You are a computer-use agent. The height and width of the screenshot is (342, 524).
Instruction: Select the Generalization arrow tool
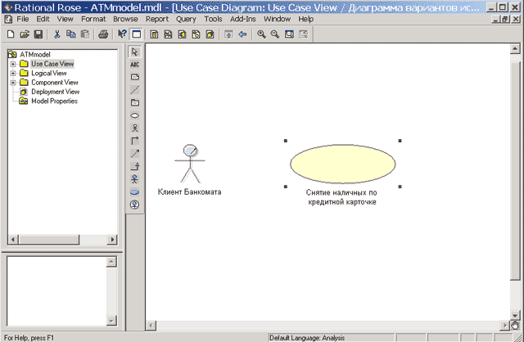tap(134, 166)
